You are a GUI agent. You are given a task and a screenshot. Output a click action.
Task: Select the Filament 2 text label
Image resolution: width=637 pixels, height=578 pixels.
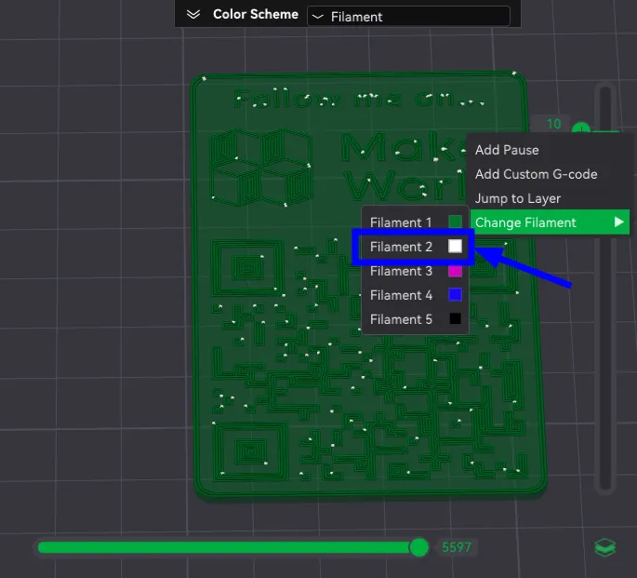401,247
